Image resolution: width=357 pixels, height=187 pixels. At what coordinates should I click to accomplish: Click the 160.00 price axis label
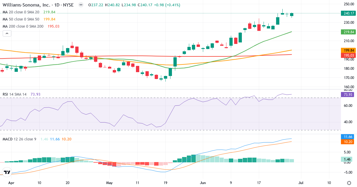click(x=349, y=87)
